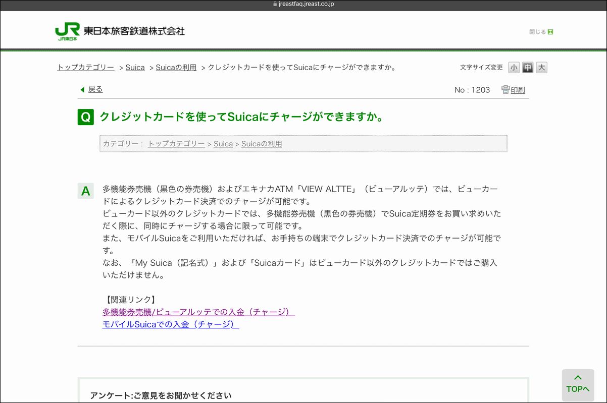Click the green Q question icon

[x=85, y=117]
